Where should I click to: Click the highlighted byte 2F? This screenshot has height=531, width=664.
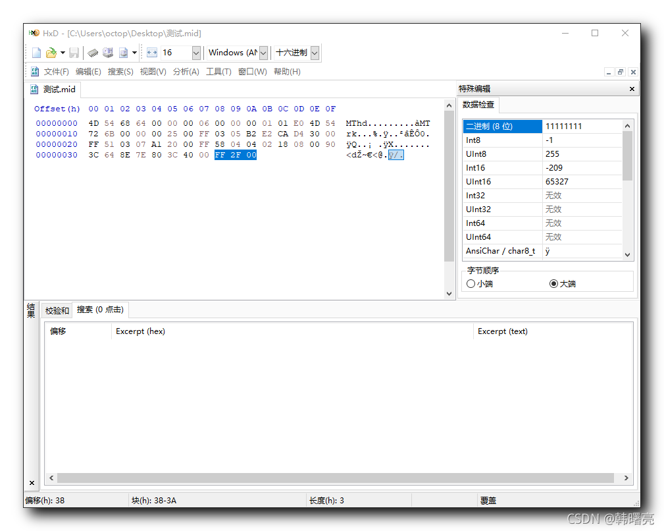tap(236, 155)
